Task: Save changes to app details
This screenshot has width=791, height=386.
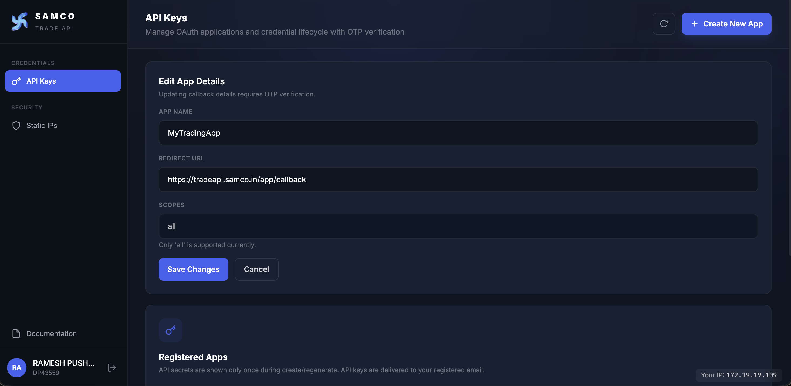Action: pyautogui.click(x=194, y=269)
